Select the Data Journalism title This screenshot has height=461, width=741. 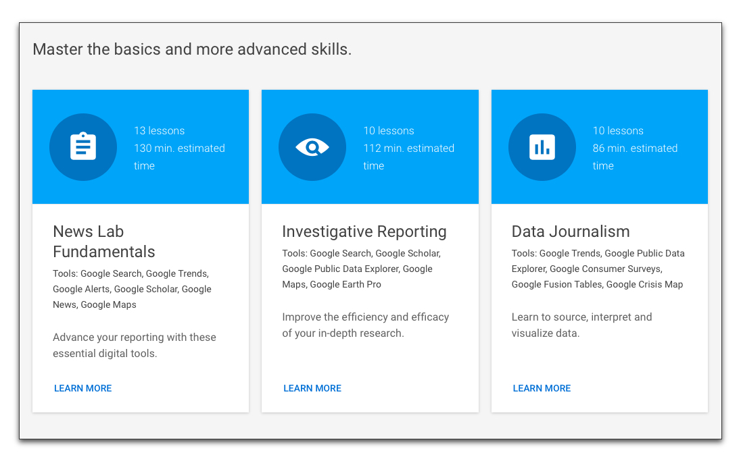pos(571,232)
